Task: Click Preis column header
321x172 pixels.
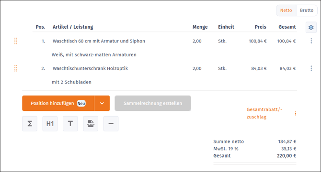Action: 261,27
